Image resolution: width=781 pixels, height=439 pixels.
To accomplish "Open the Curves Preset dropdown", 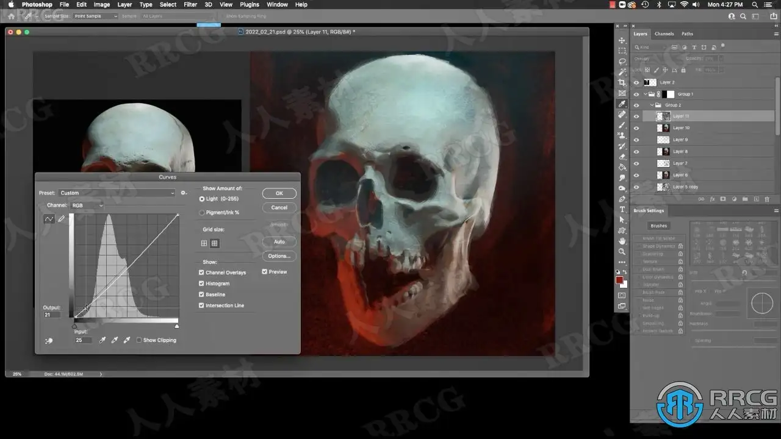I will [117, 193].
